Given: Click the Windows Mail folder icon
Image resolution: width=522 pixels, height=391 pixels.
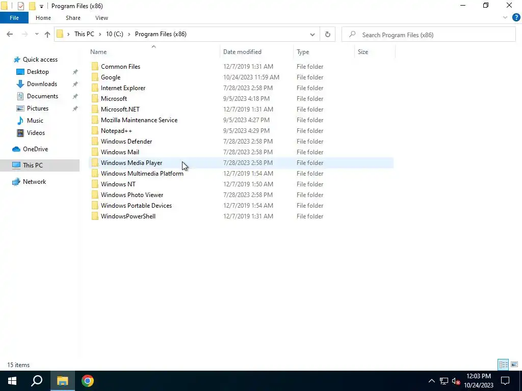Looking at the screenshot, I should (x=95, y=152).
